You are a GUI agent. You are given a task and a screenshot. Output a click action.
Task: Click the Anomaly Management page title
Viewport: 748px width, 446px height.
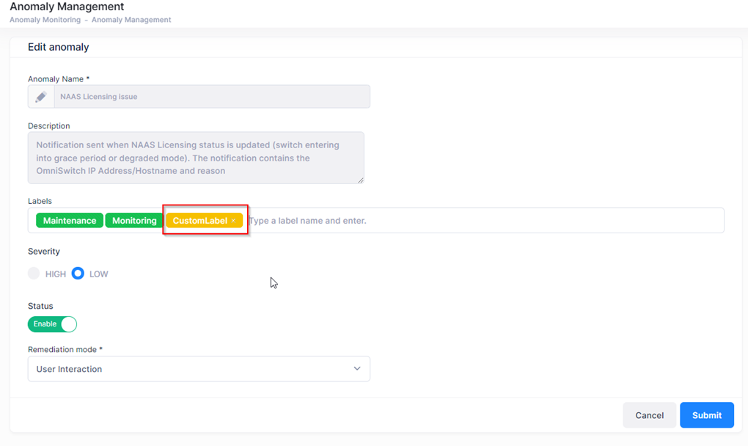click(67, 7)
